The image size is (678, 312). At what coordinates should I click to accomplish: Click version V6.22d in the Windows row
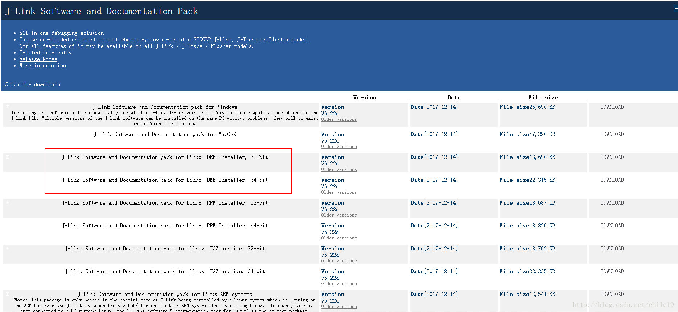click(330, 114)
